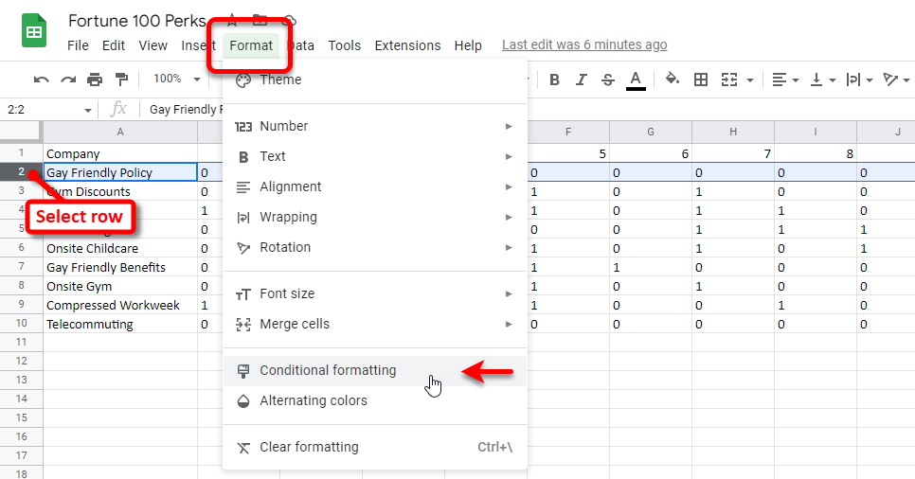Viewport: 915px width, 479px height.
Task: Toggle Strikethrough formatting
Action: (x=608, y=80)
